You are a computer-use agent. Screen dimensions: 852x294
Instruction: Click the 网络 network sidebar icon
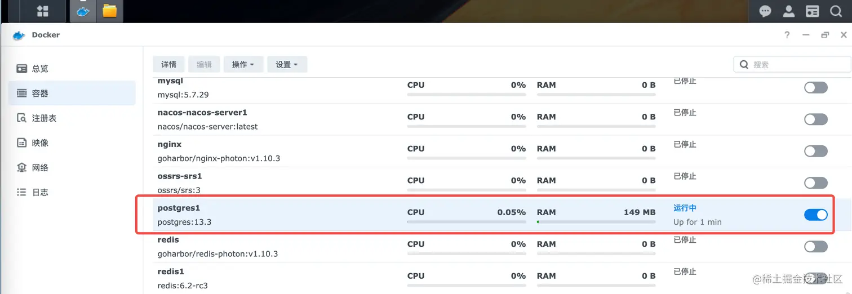tap(22, 167)
